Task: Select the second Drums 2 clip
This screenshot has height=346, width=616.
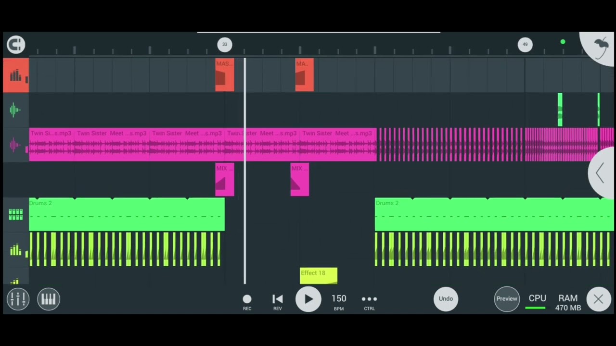Action: pyautogui.click(x=494, y=214)
